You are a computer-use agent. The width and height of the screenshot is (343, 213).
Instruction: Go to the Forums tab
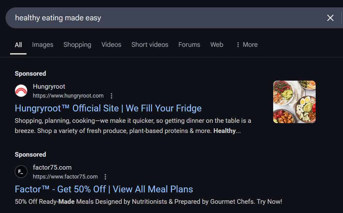(x=189, y=45)
